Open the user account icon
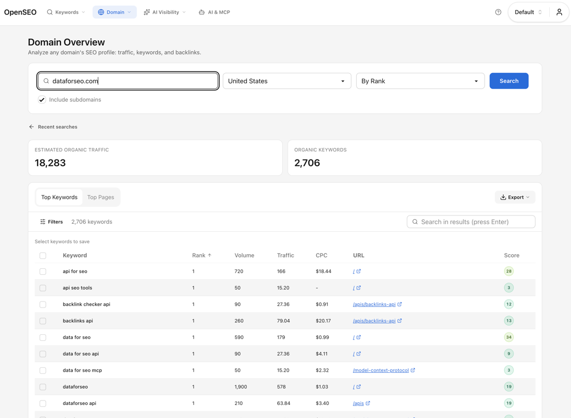Viewport: 571px width, 418px height. coord(559,12)
